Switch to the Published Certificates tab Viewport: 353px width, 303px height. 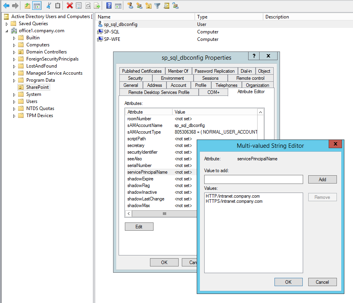coord(142,71)
